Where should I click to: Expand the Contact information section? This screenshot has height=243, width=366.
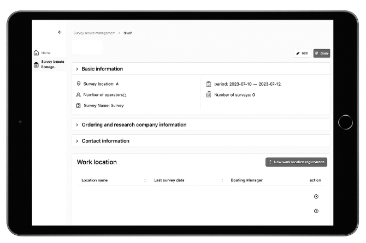(x=201, y=141)
